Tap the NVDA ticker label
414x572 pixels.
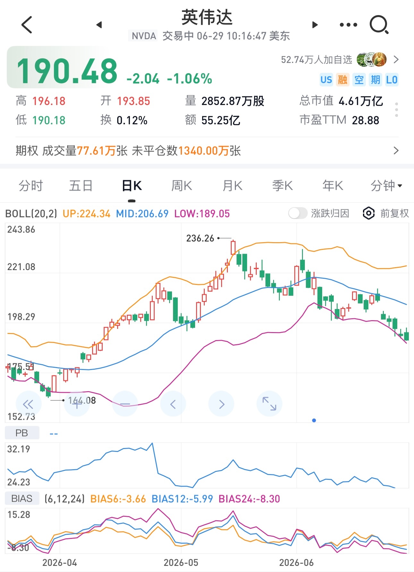pos(144,36)
